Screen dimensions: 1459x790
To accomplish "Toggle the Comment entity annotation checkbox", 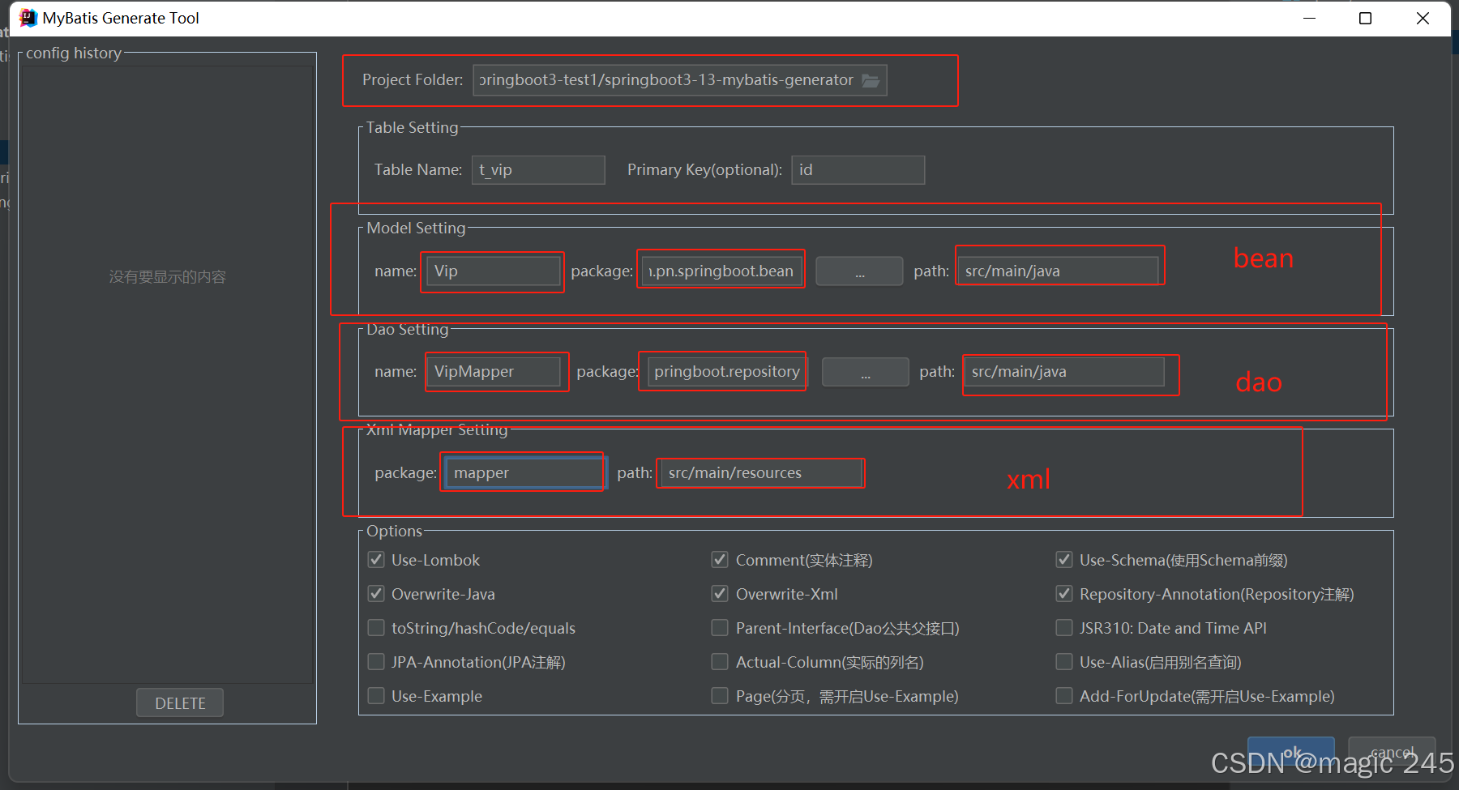I will (720, 560).
